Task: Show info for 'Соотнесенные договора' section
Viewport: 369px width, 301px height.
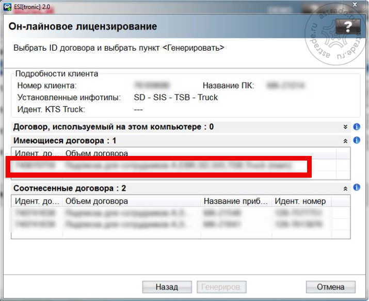Action: [357, 187]
